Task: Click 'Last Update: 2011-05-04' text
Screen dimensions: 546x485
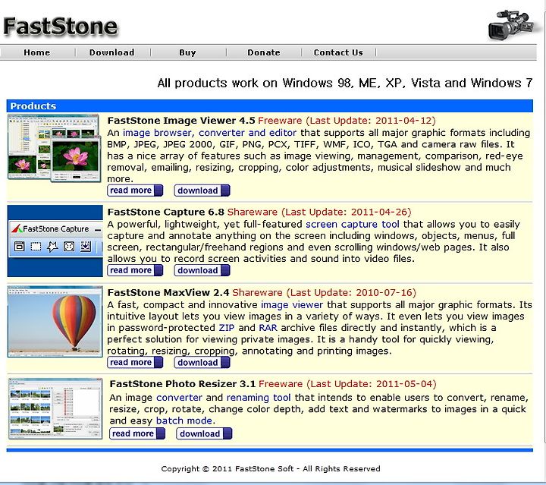Action: click(372, 384)
